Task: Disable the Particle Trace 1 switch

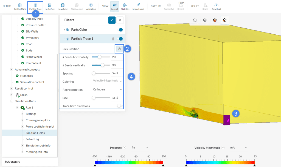Action: pyautogui.click(x=120, y=39)
